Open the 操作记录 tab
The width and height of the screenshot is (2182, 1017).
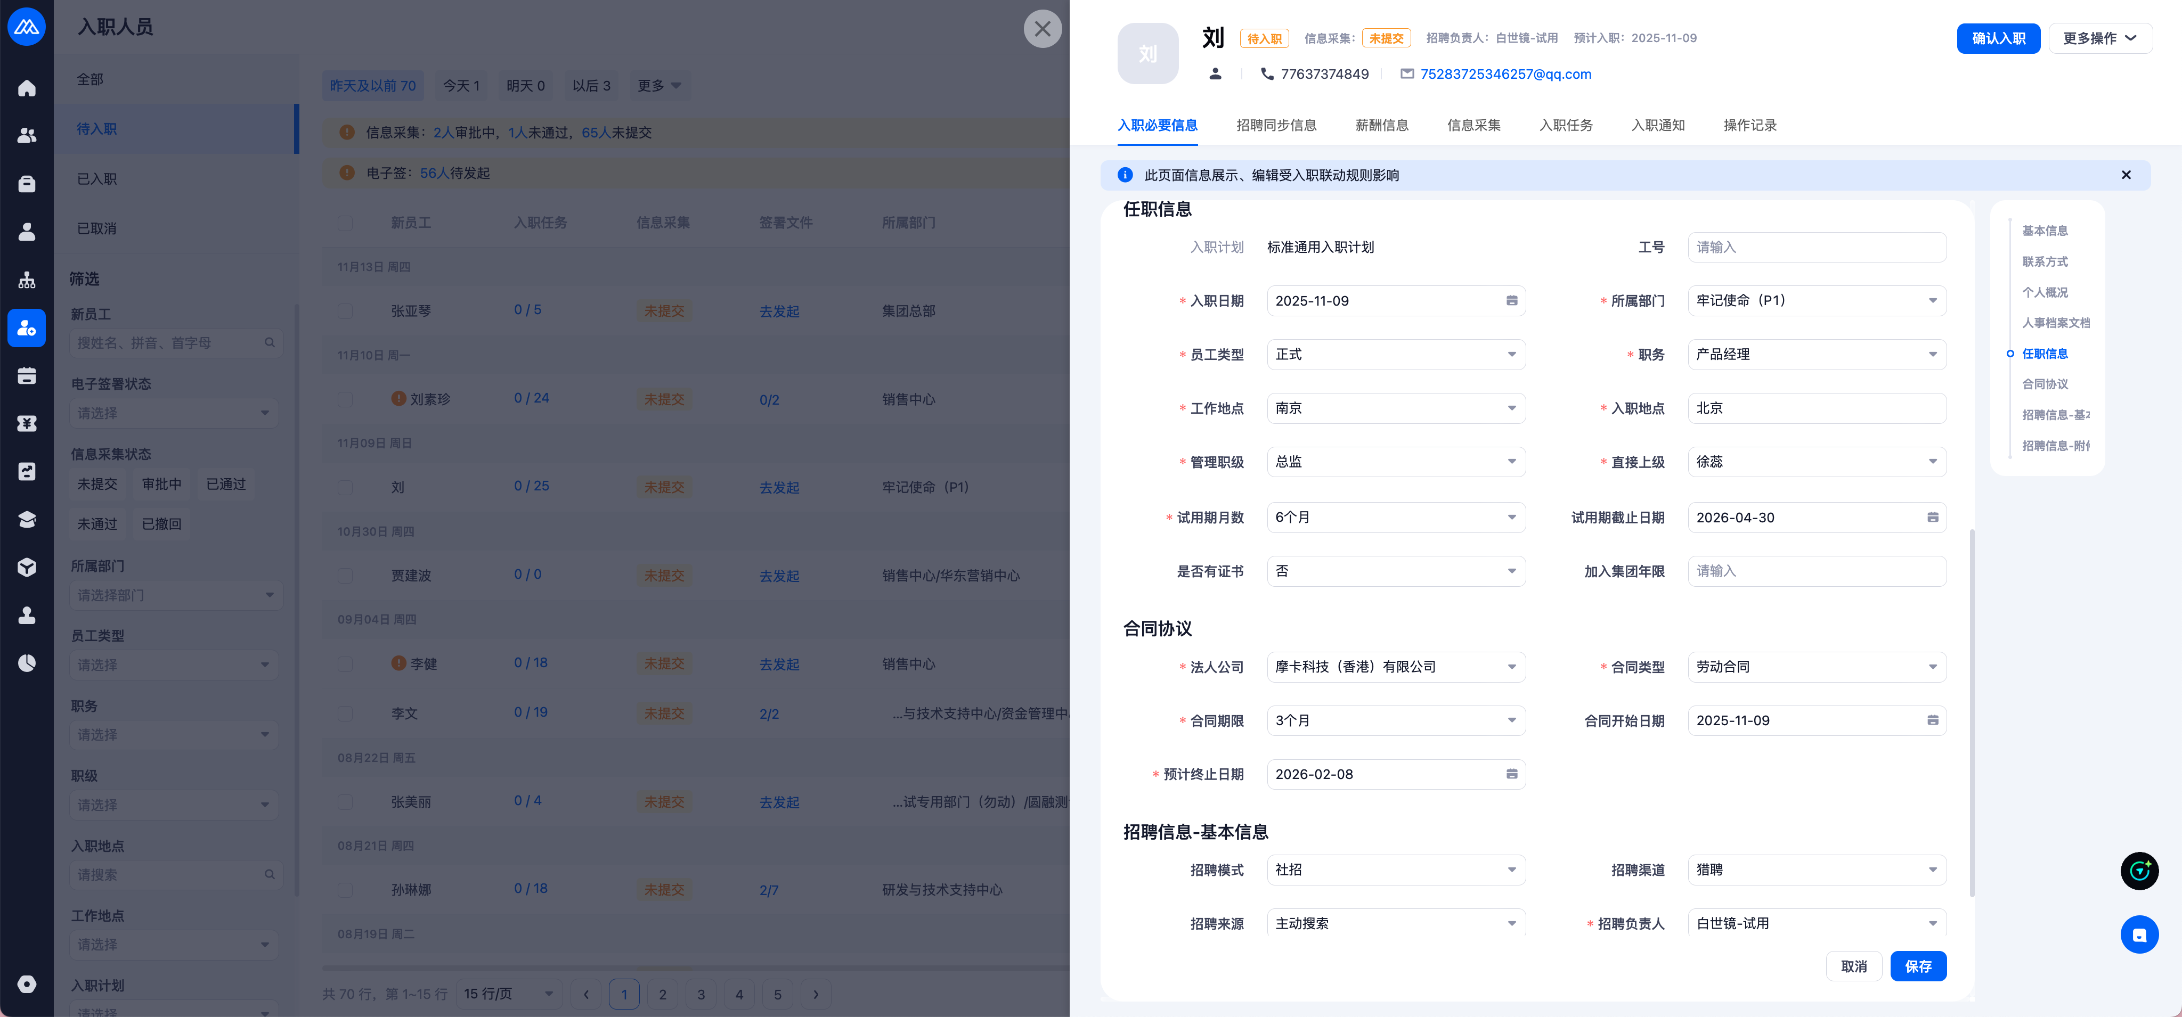[x=1749, y=125]
